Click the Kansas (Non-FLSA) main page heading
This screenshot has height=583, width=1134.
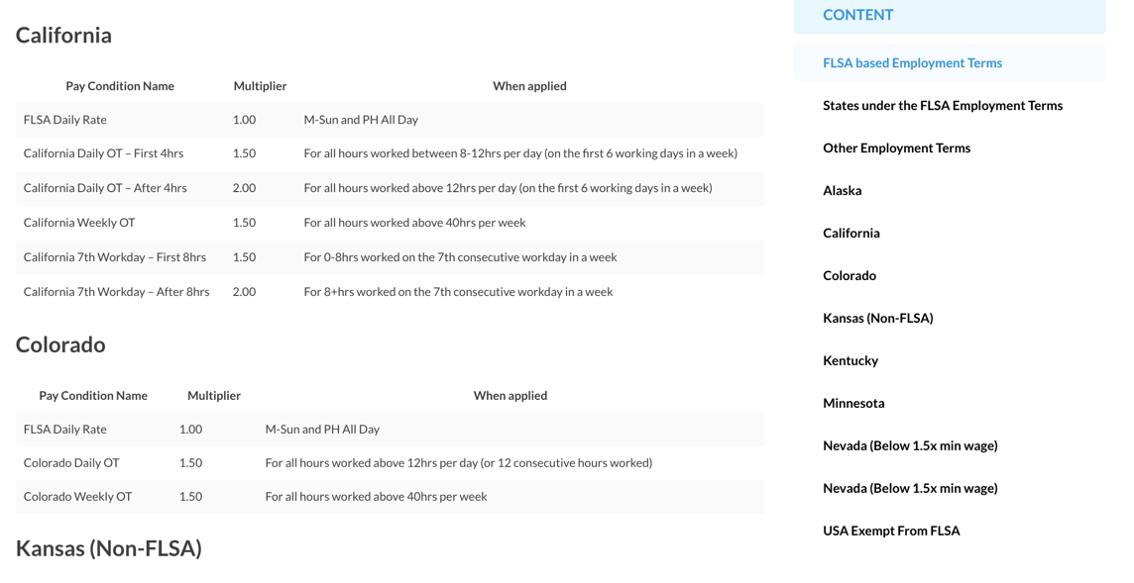coord(108,548)
